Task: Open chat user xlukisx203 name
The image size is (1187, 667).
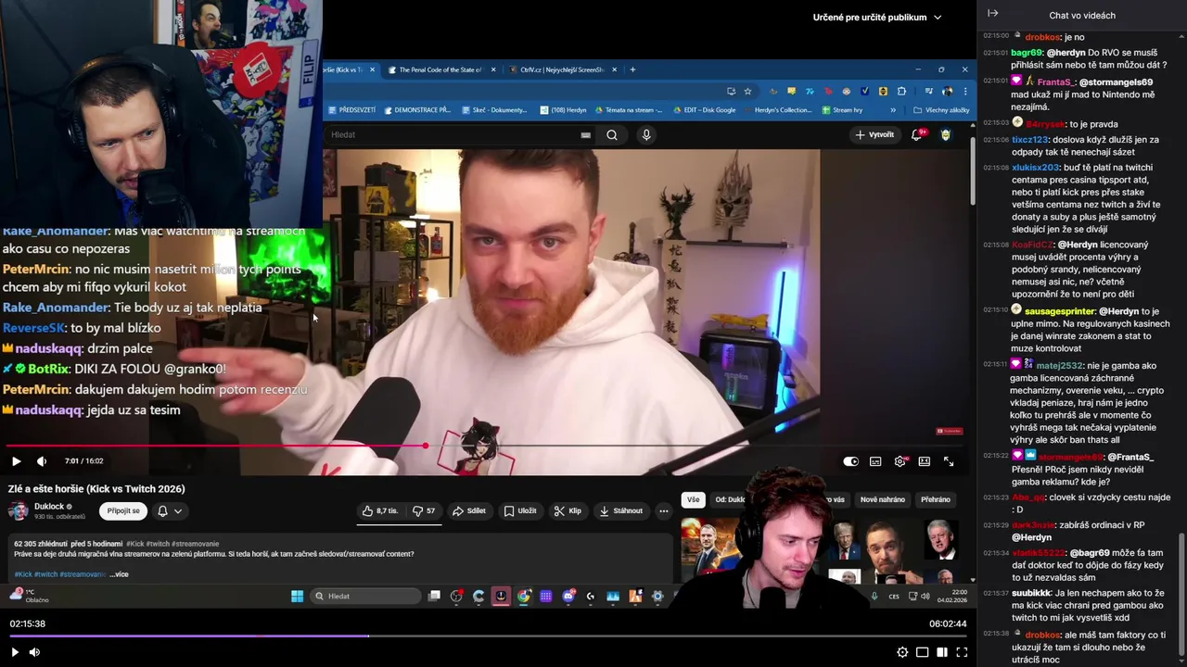Action: pyautogui.click(x=1035, y=168)
